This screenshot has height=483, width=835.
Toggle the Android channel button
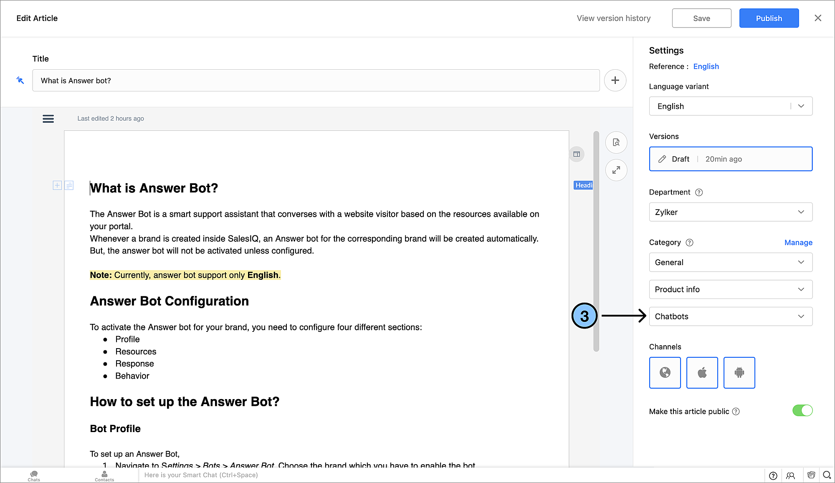click(739, 372)
